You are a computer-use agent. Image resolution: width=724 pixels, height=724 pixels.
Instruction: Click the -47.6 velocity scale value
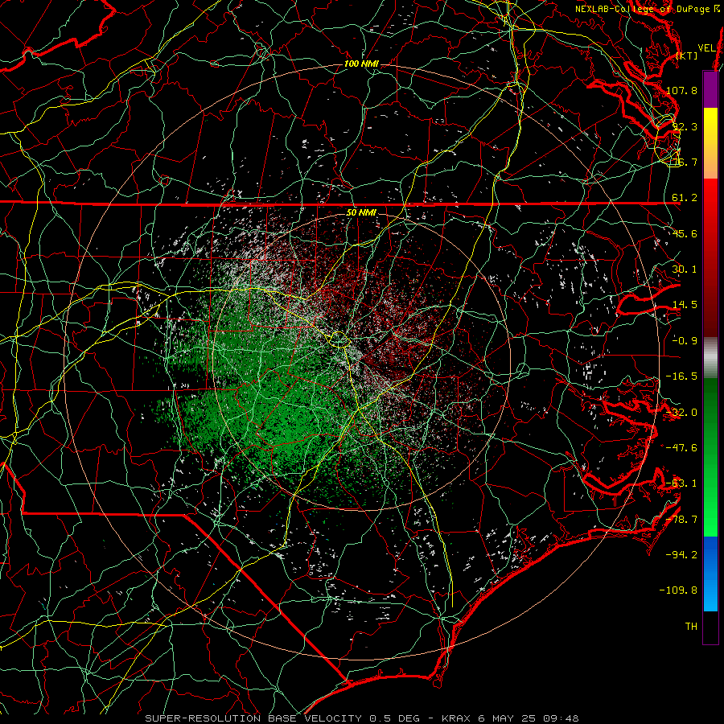(x=681, y=448)
